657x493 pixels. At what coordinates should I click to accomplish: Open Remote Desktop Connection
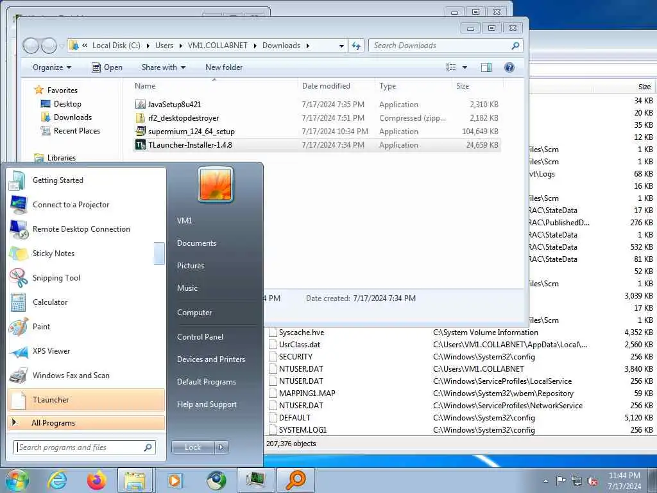(x=87, y=229)
